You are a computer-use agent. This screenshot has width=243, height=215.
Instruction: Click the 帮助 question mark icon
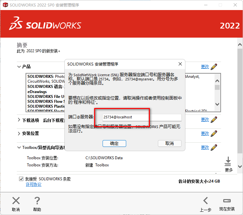(37, 201)
